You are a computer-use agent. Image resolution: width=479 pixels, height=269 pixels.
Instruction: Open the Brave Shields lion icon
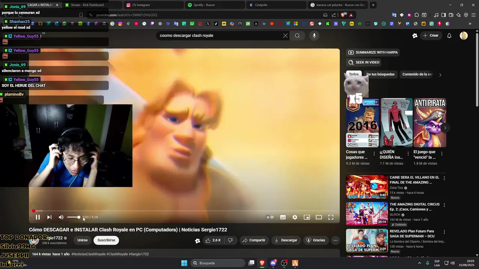343,15
